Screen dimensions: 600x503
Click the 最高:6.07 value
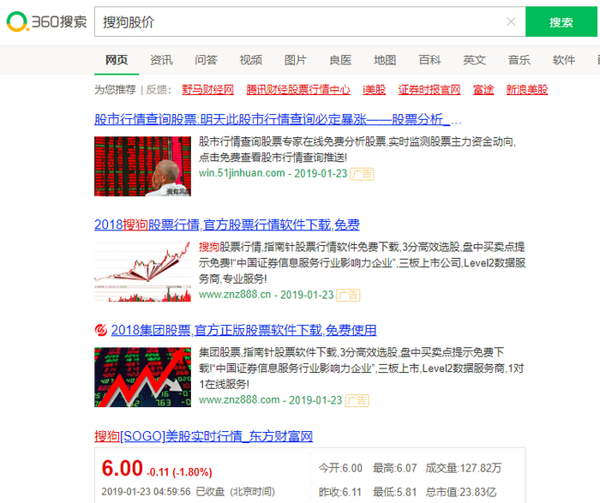pyautogui.click(x=395, y=468)
